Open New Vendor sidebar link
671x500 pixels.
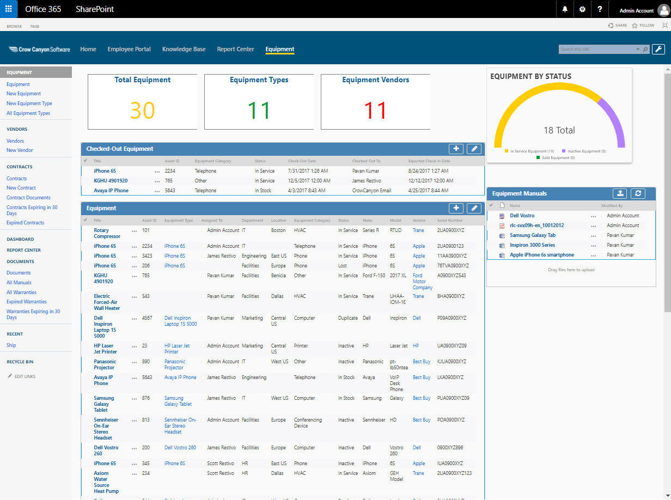pos(20,150)
